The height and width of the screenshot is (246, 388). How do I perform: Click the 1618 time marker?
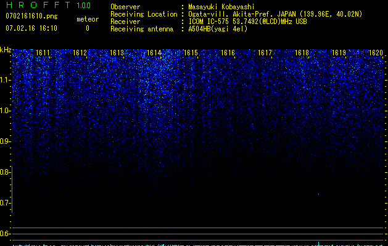[x=302, y=53]
